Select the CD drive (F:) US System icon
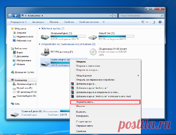 click(93, 52)
